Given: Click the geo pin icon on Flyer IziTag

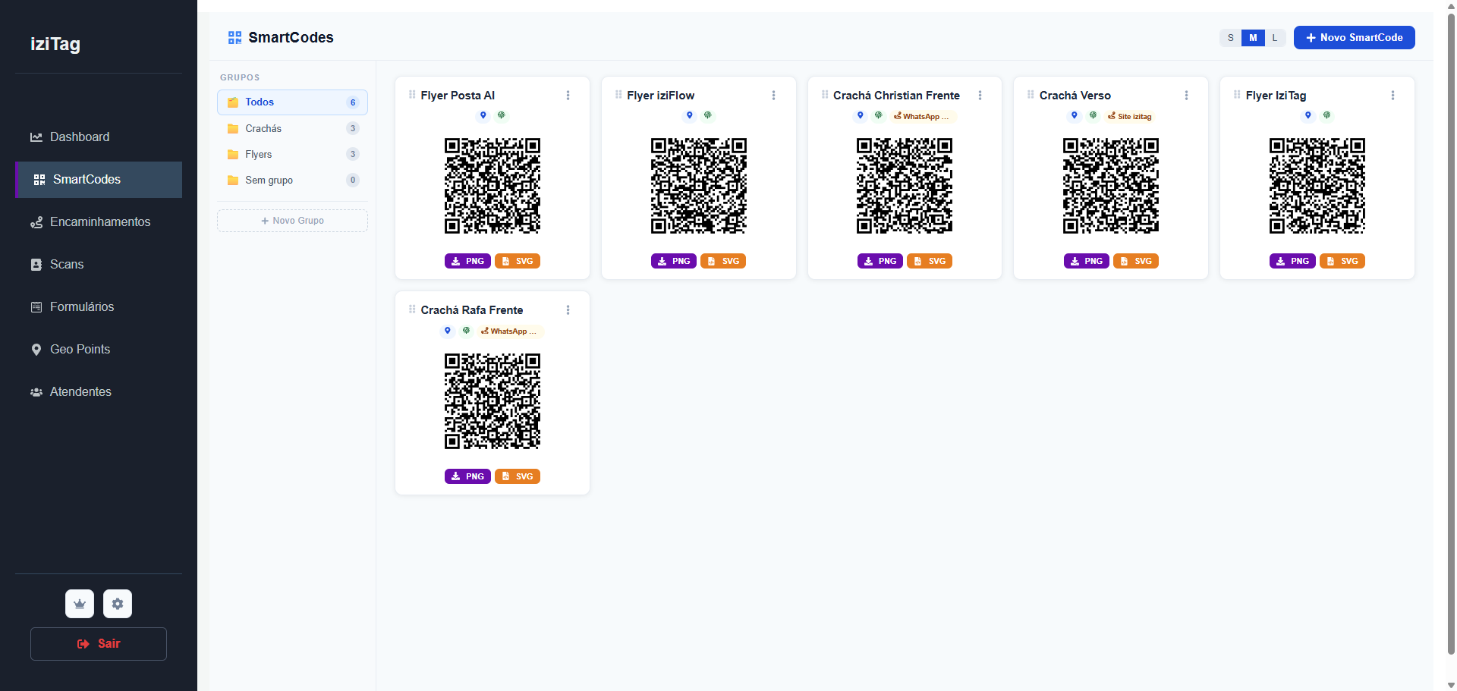Looking at the screenshot, I should coord(1308,116).
